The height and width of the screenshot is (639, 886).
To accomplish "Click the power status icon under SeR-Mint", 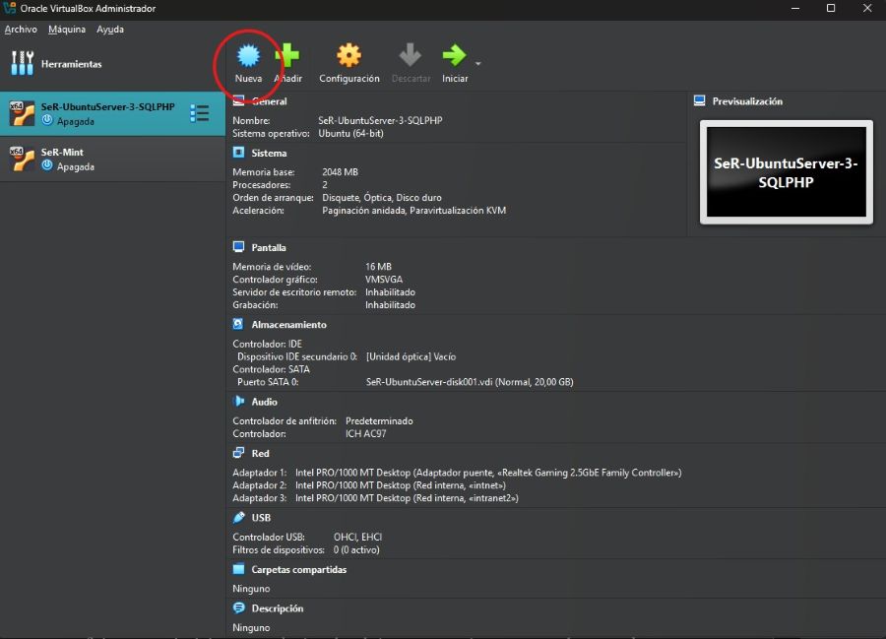I will click(47, 165).
